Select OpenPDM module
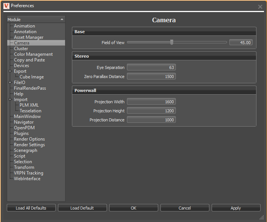267x222 pixels. point(24,128)
